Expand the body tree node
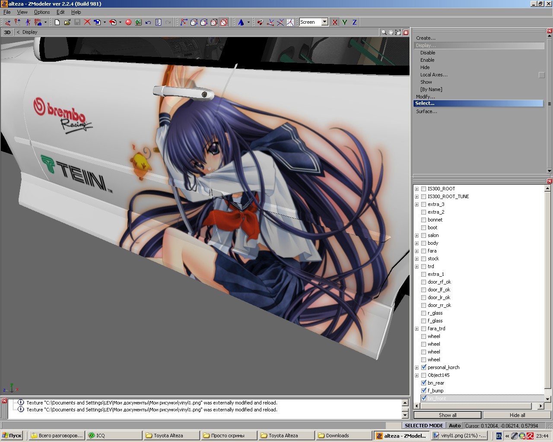The height and width of the screenshot is (442, 553). [x=416, y=243]
